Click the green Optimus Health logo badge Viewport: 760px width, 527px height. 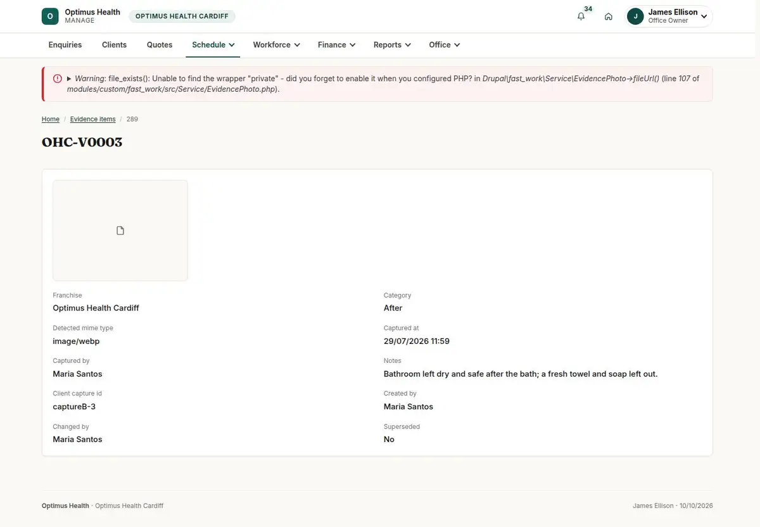(x=50, y=16)
